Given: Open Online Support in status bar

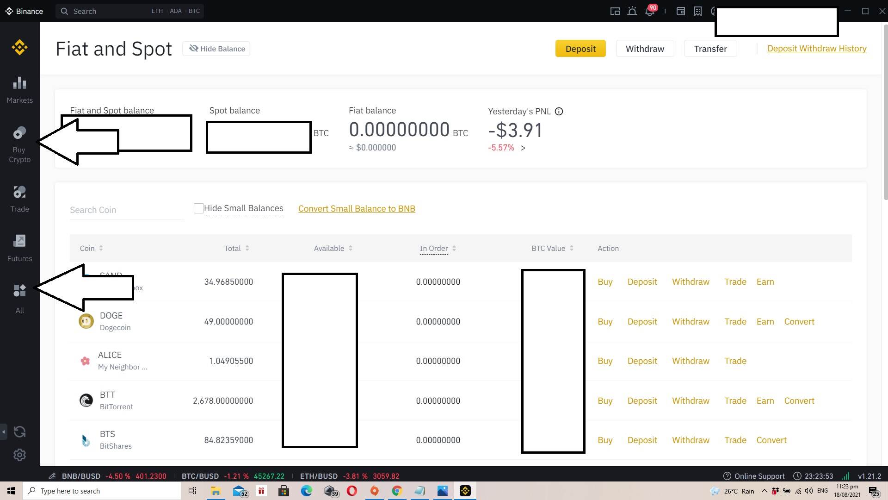Looking at the screenshot, I should 754,476.
